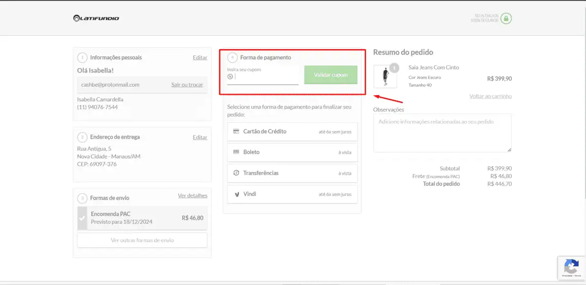
Task: Open the Latifundio logo homepage
Action: 96,18
